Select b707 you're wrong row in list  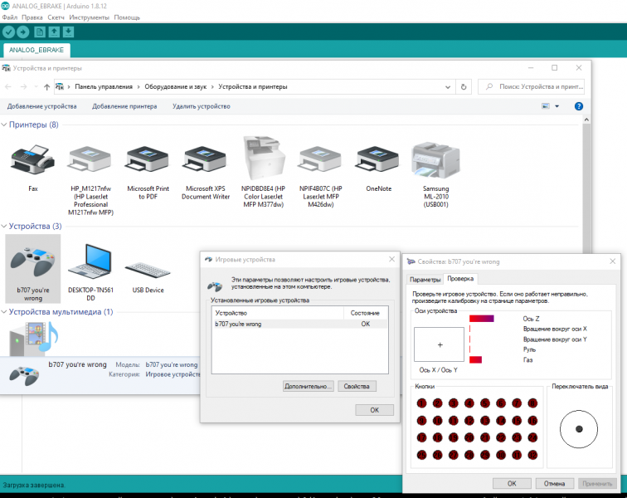(299, 324)
